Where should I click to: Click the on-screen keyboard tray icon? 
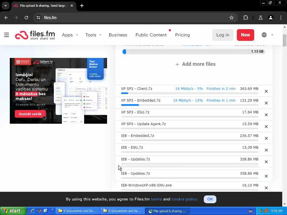click(x=251, y=211)
